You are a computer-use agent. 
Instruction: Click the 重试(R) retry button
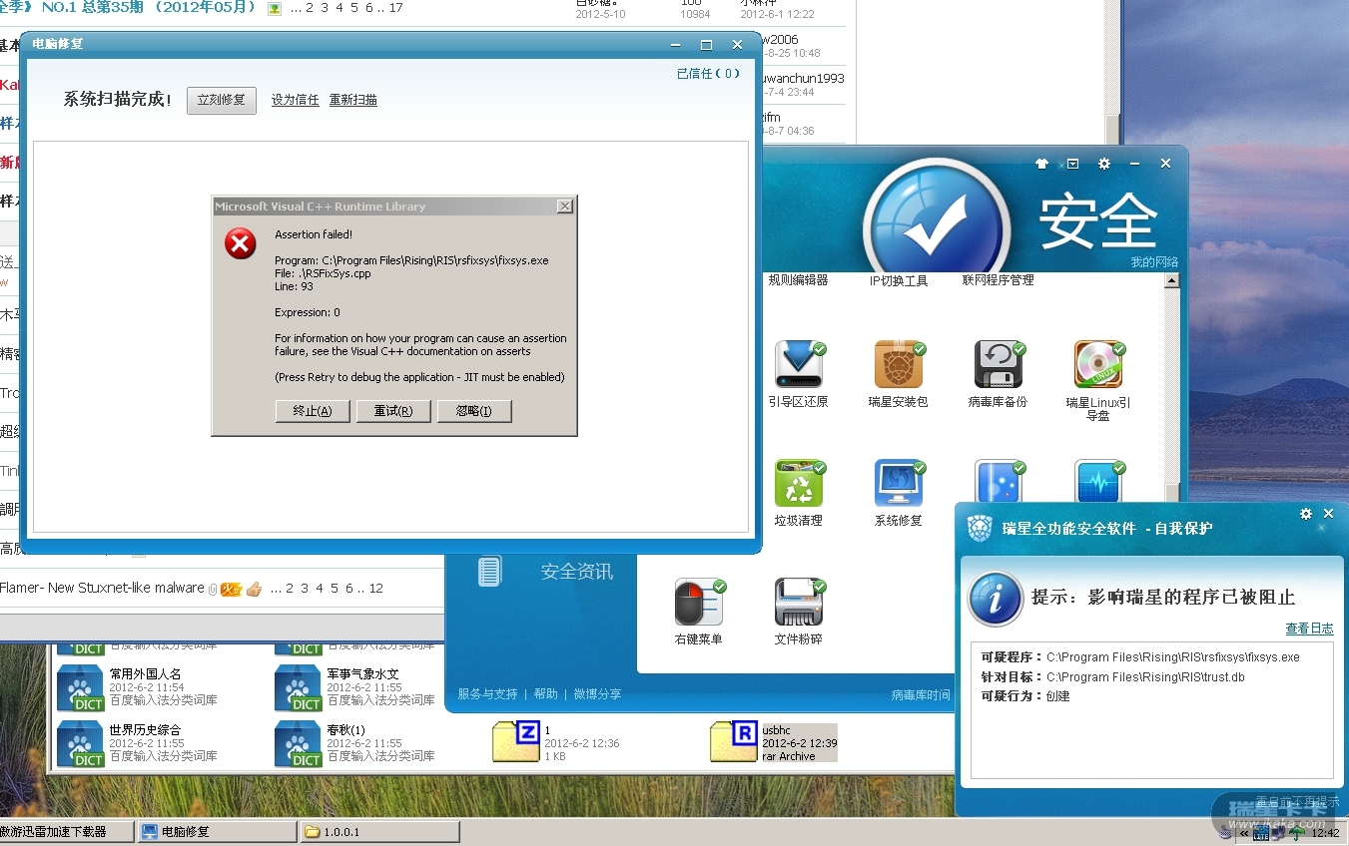(393, 411)
